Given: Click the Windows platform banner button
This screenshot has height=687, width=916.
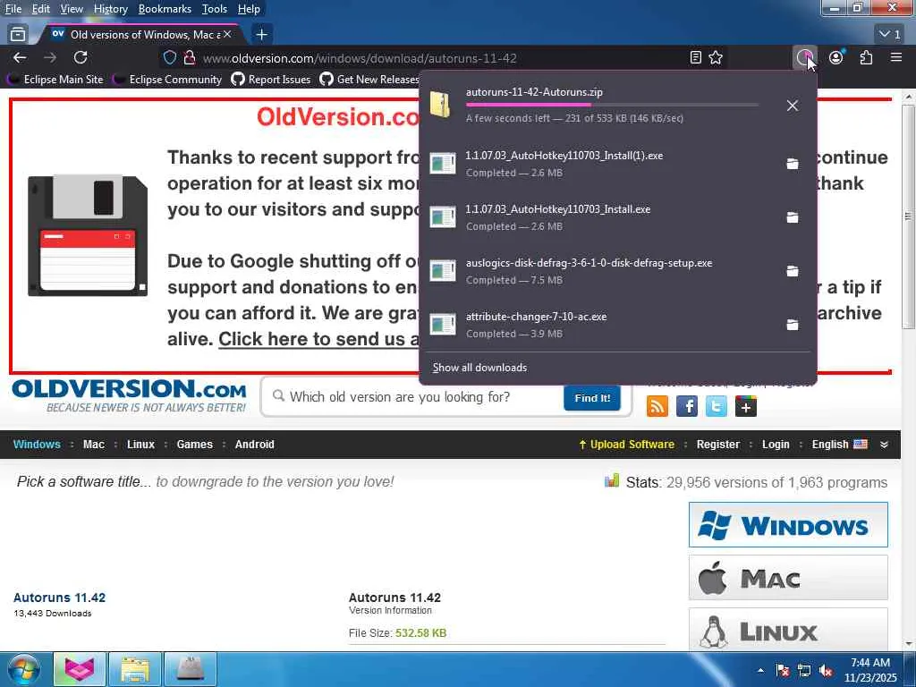Looking at the screenshot, I should tap(788, 524).
